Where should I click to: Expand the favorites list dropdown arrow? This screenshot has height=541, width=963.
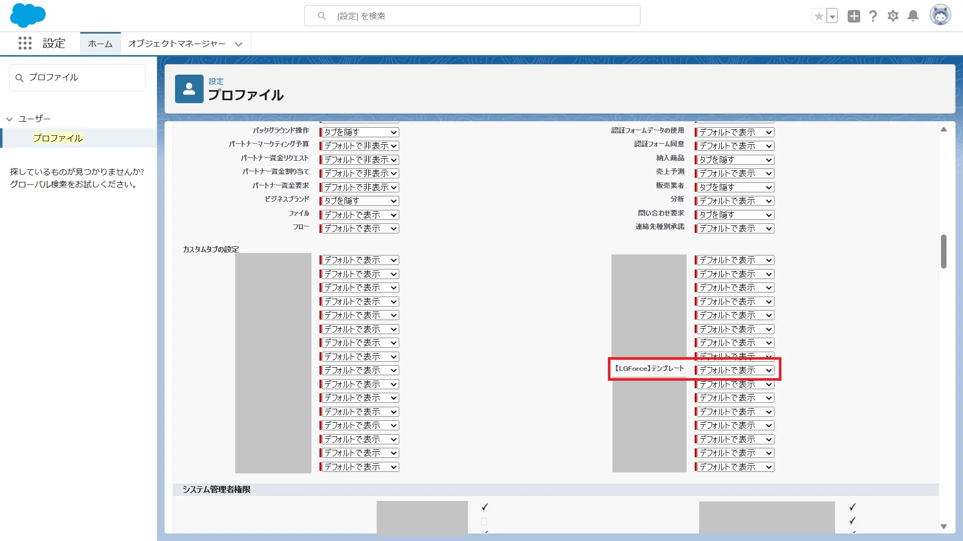(832, 16)
